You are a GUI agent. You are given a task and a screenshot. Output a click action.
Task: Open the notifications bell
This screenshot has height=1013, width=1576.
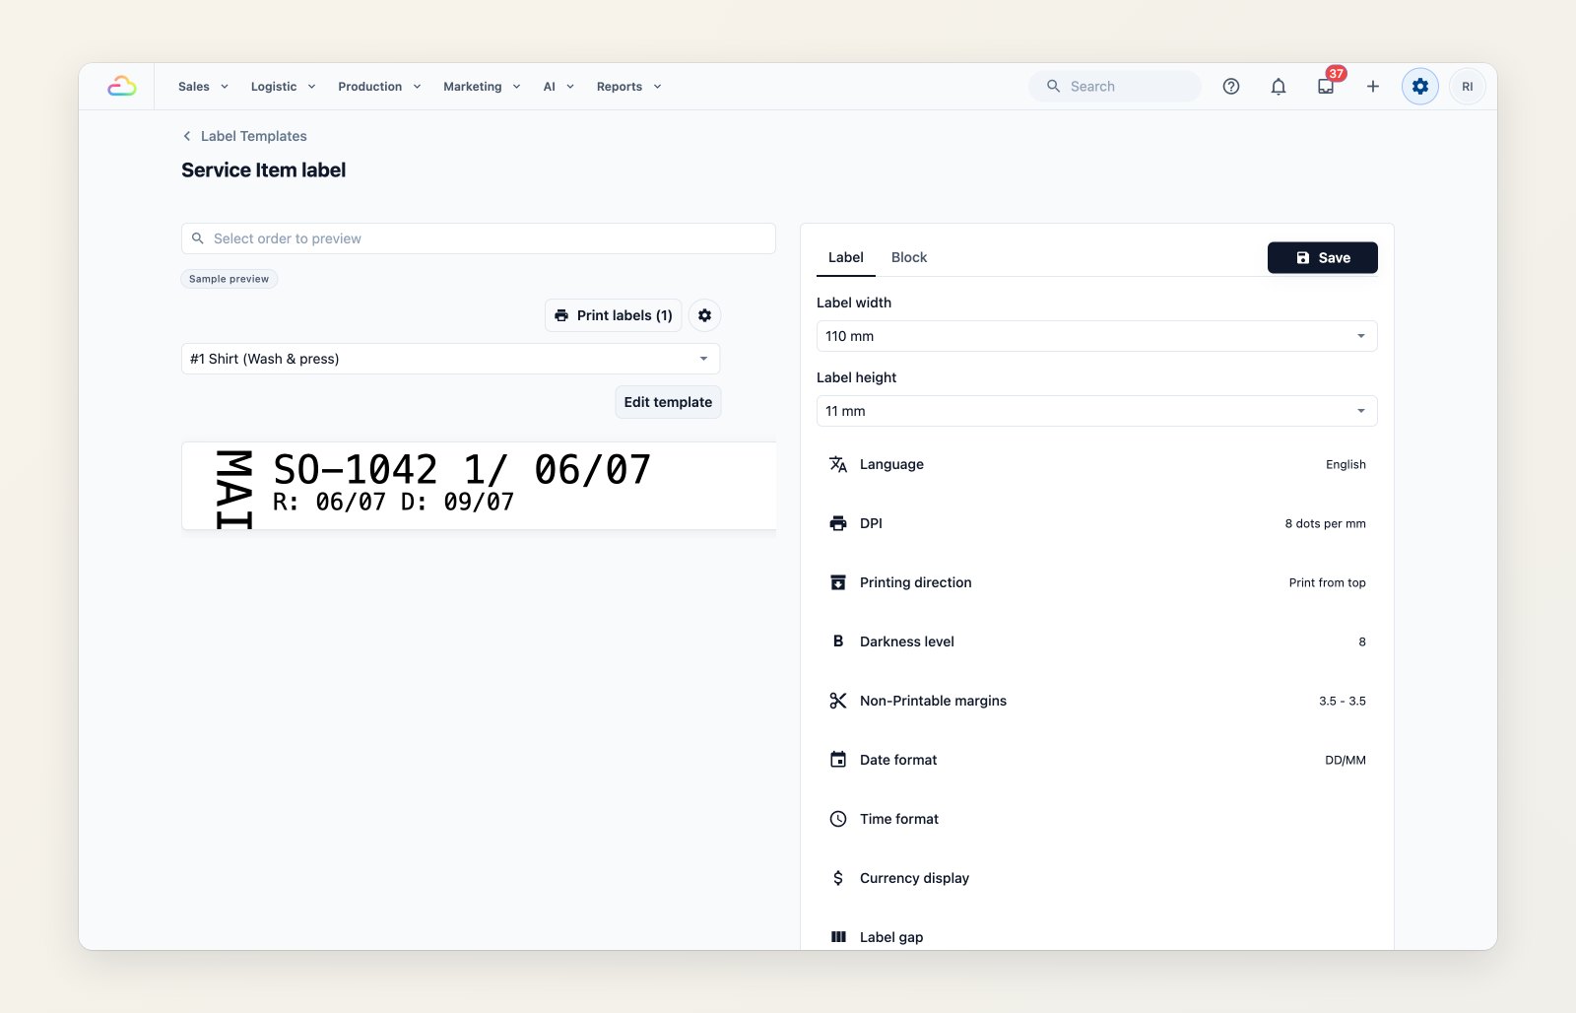click(1279, 87)
